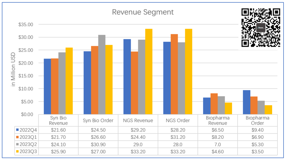Viewport: 287px width, 161px height.
Task: Click the "Revenue Segment" chart title
Action: tap(143, 12)
